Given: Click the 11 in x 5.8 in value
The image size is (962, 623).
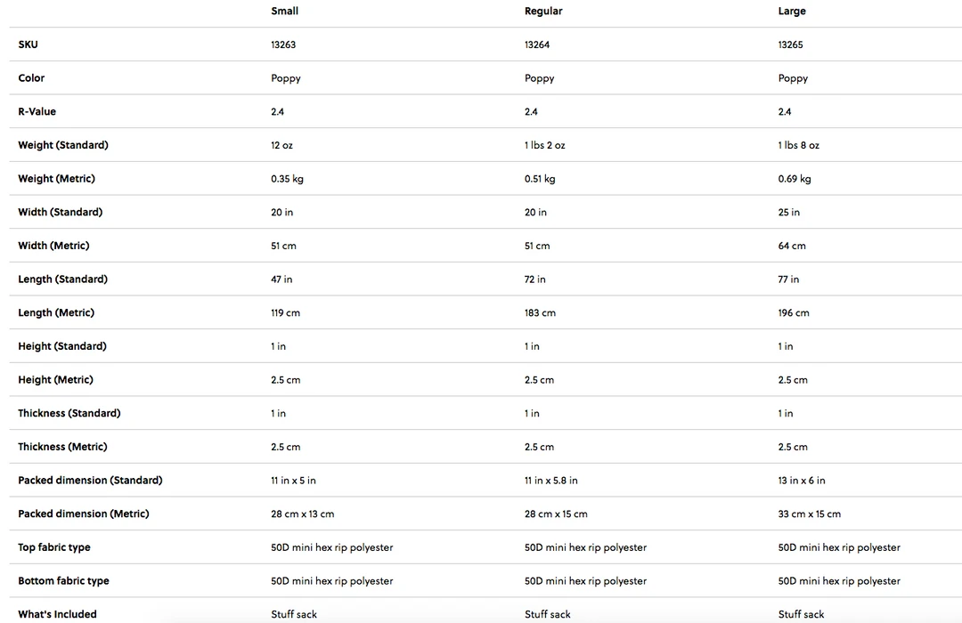Looking at the screenshot, I should (550, 481).
